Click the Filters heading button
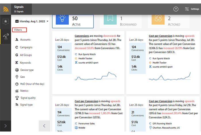 [x=20, y=30]
